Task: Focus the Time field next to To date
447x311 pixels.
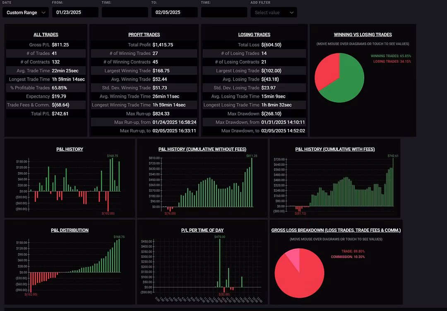Action: (224, 12)
